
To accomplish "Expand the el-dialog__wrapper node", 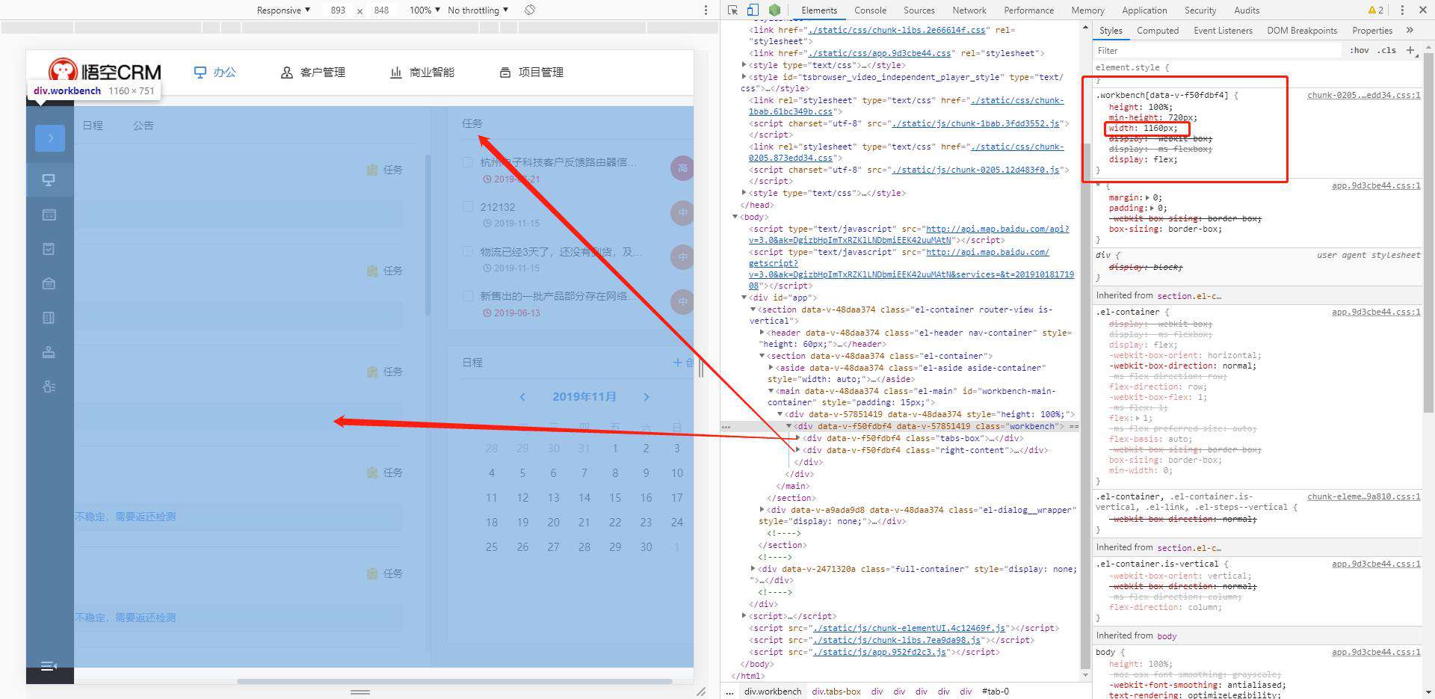I will pos(762,510).
